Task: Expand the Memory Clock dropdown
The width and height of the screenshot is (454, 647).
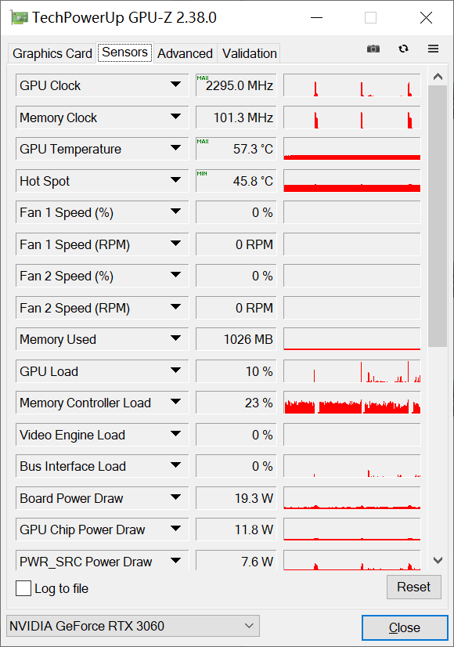Action: point(178,117)
